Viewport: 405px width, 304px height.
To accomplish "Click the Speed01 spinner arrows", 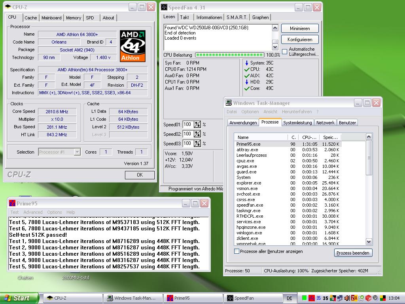I will point(197,124).
